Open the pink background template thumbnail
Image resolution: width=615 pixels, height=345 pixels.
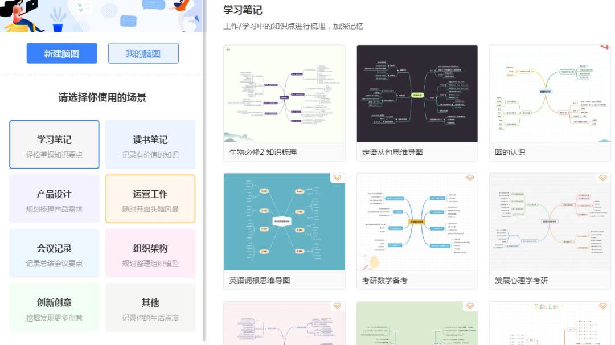(x=284, y=323)
